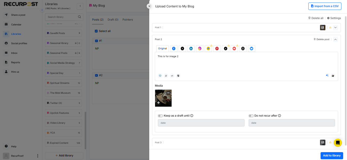Switch to the Bluesky tab in Post 2
Screen dimensions: 347x160
click(252, 49)
